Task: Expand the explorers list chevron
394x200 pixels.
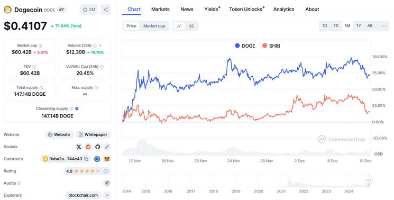Action: point(107,195)
